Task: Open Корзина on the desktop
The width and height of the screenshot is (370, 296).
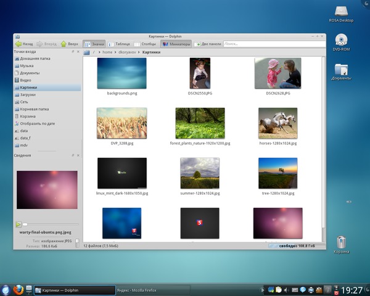Action: pos(341,242)
